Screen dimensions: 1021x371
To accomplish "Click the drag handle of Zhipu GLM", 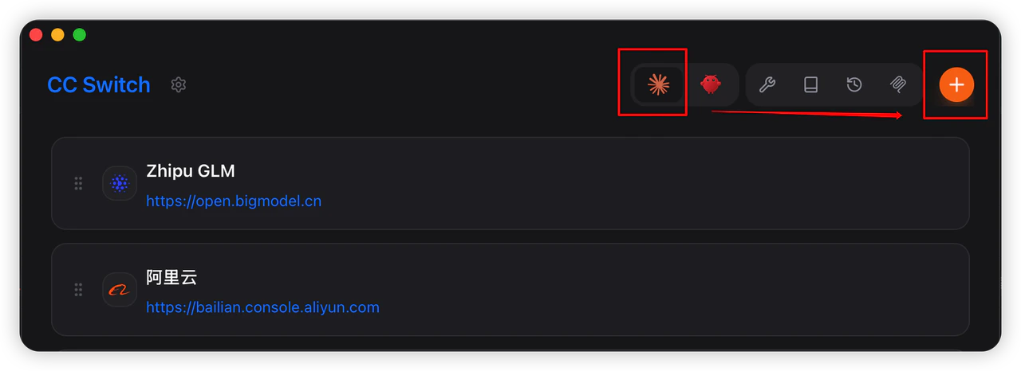I will pyautogui.click(x=78, y=183).
